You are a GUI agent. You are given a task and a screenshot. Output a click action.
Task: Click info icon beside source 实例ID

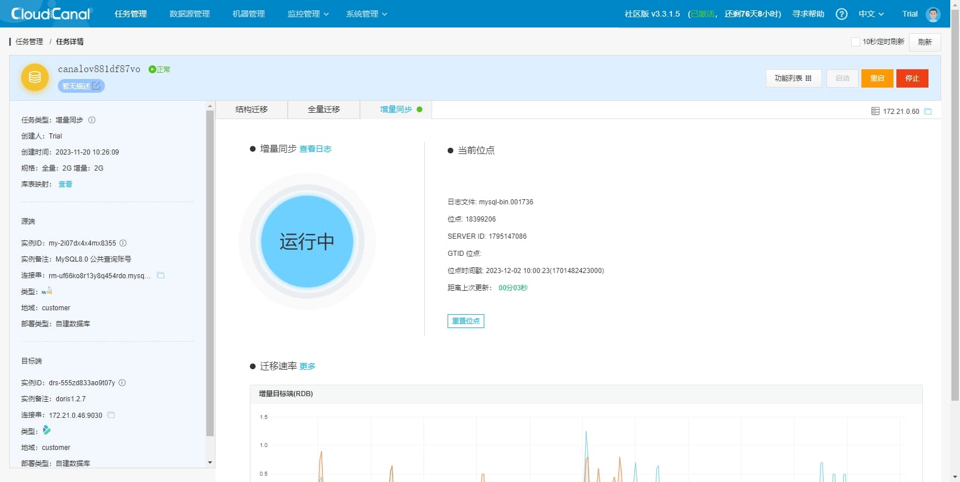pos(123,243)
